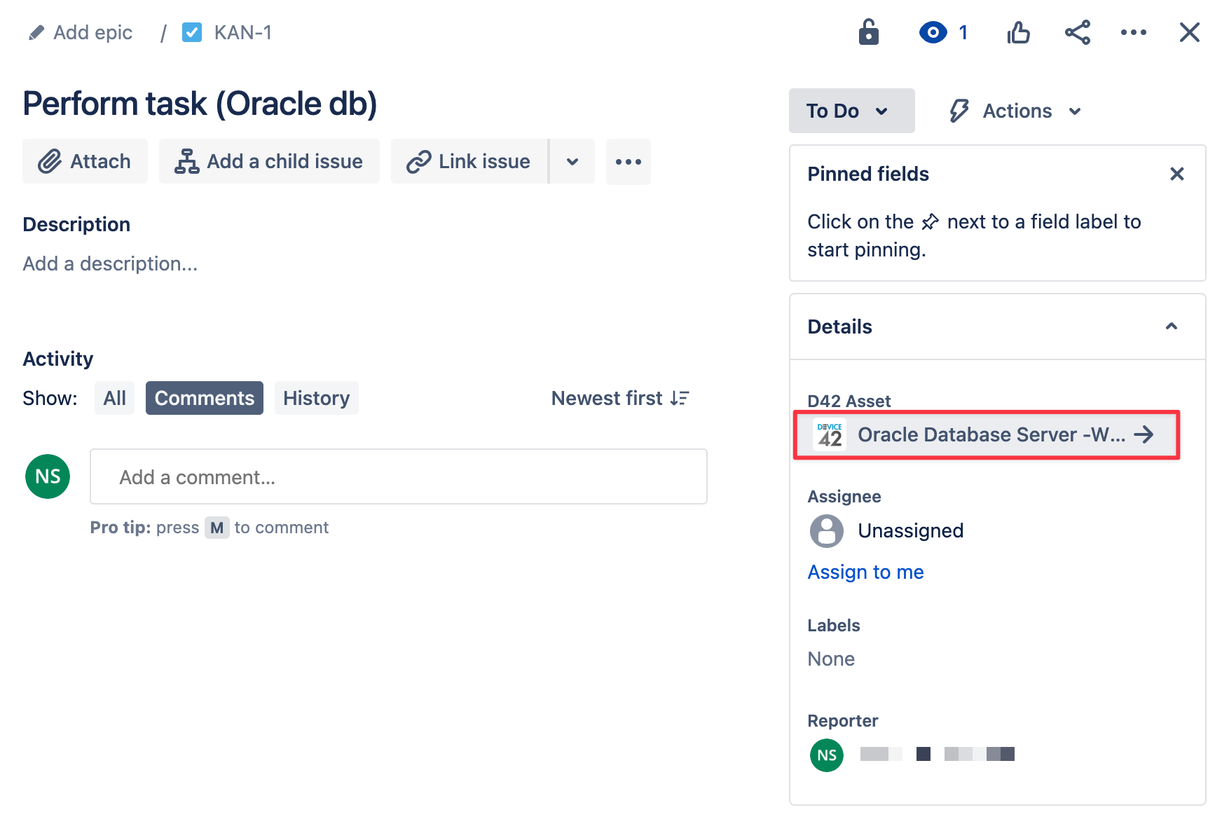
Task: Add a child issue
Action: [x=269, y=162]
